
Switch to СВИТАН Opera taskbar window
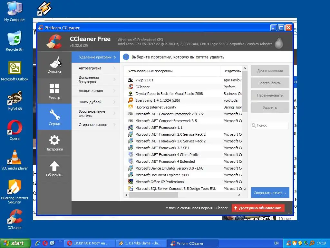click(x=90, y=243)
